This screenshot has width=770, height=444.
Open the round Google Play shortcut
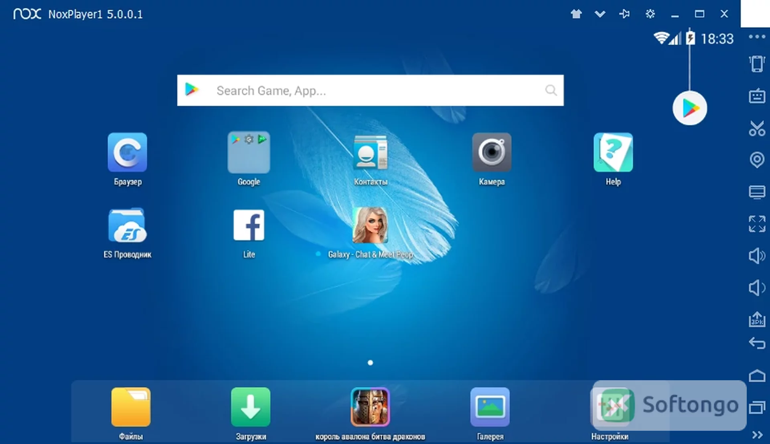[x=690, y=108]
